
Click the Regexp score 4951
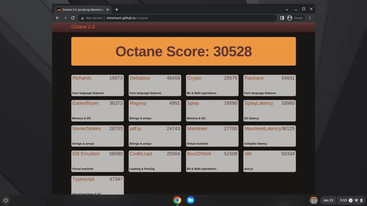(x=175, y=103)
